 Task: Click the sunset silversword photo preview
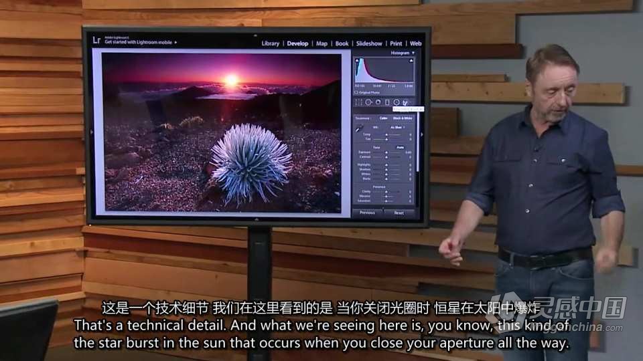coord(221,132)
